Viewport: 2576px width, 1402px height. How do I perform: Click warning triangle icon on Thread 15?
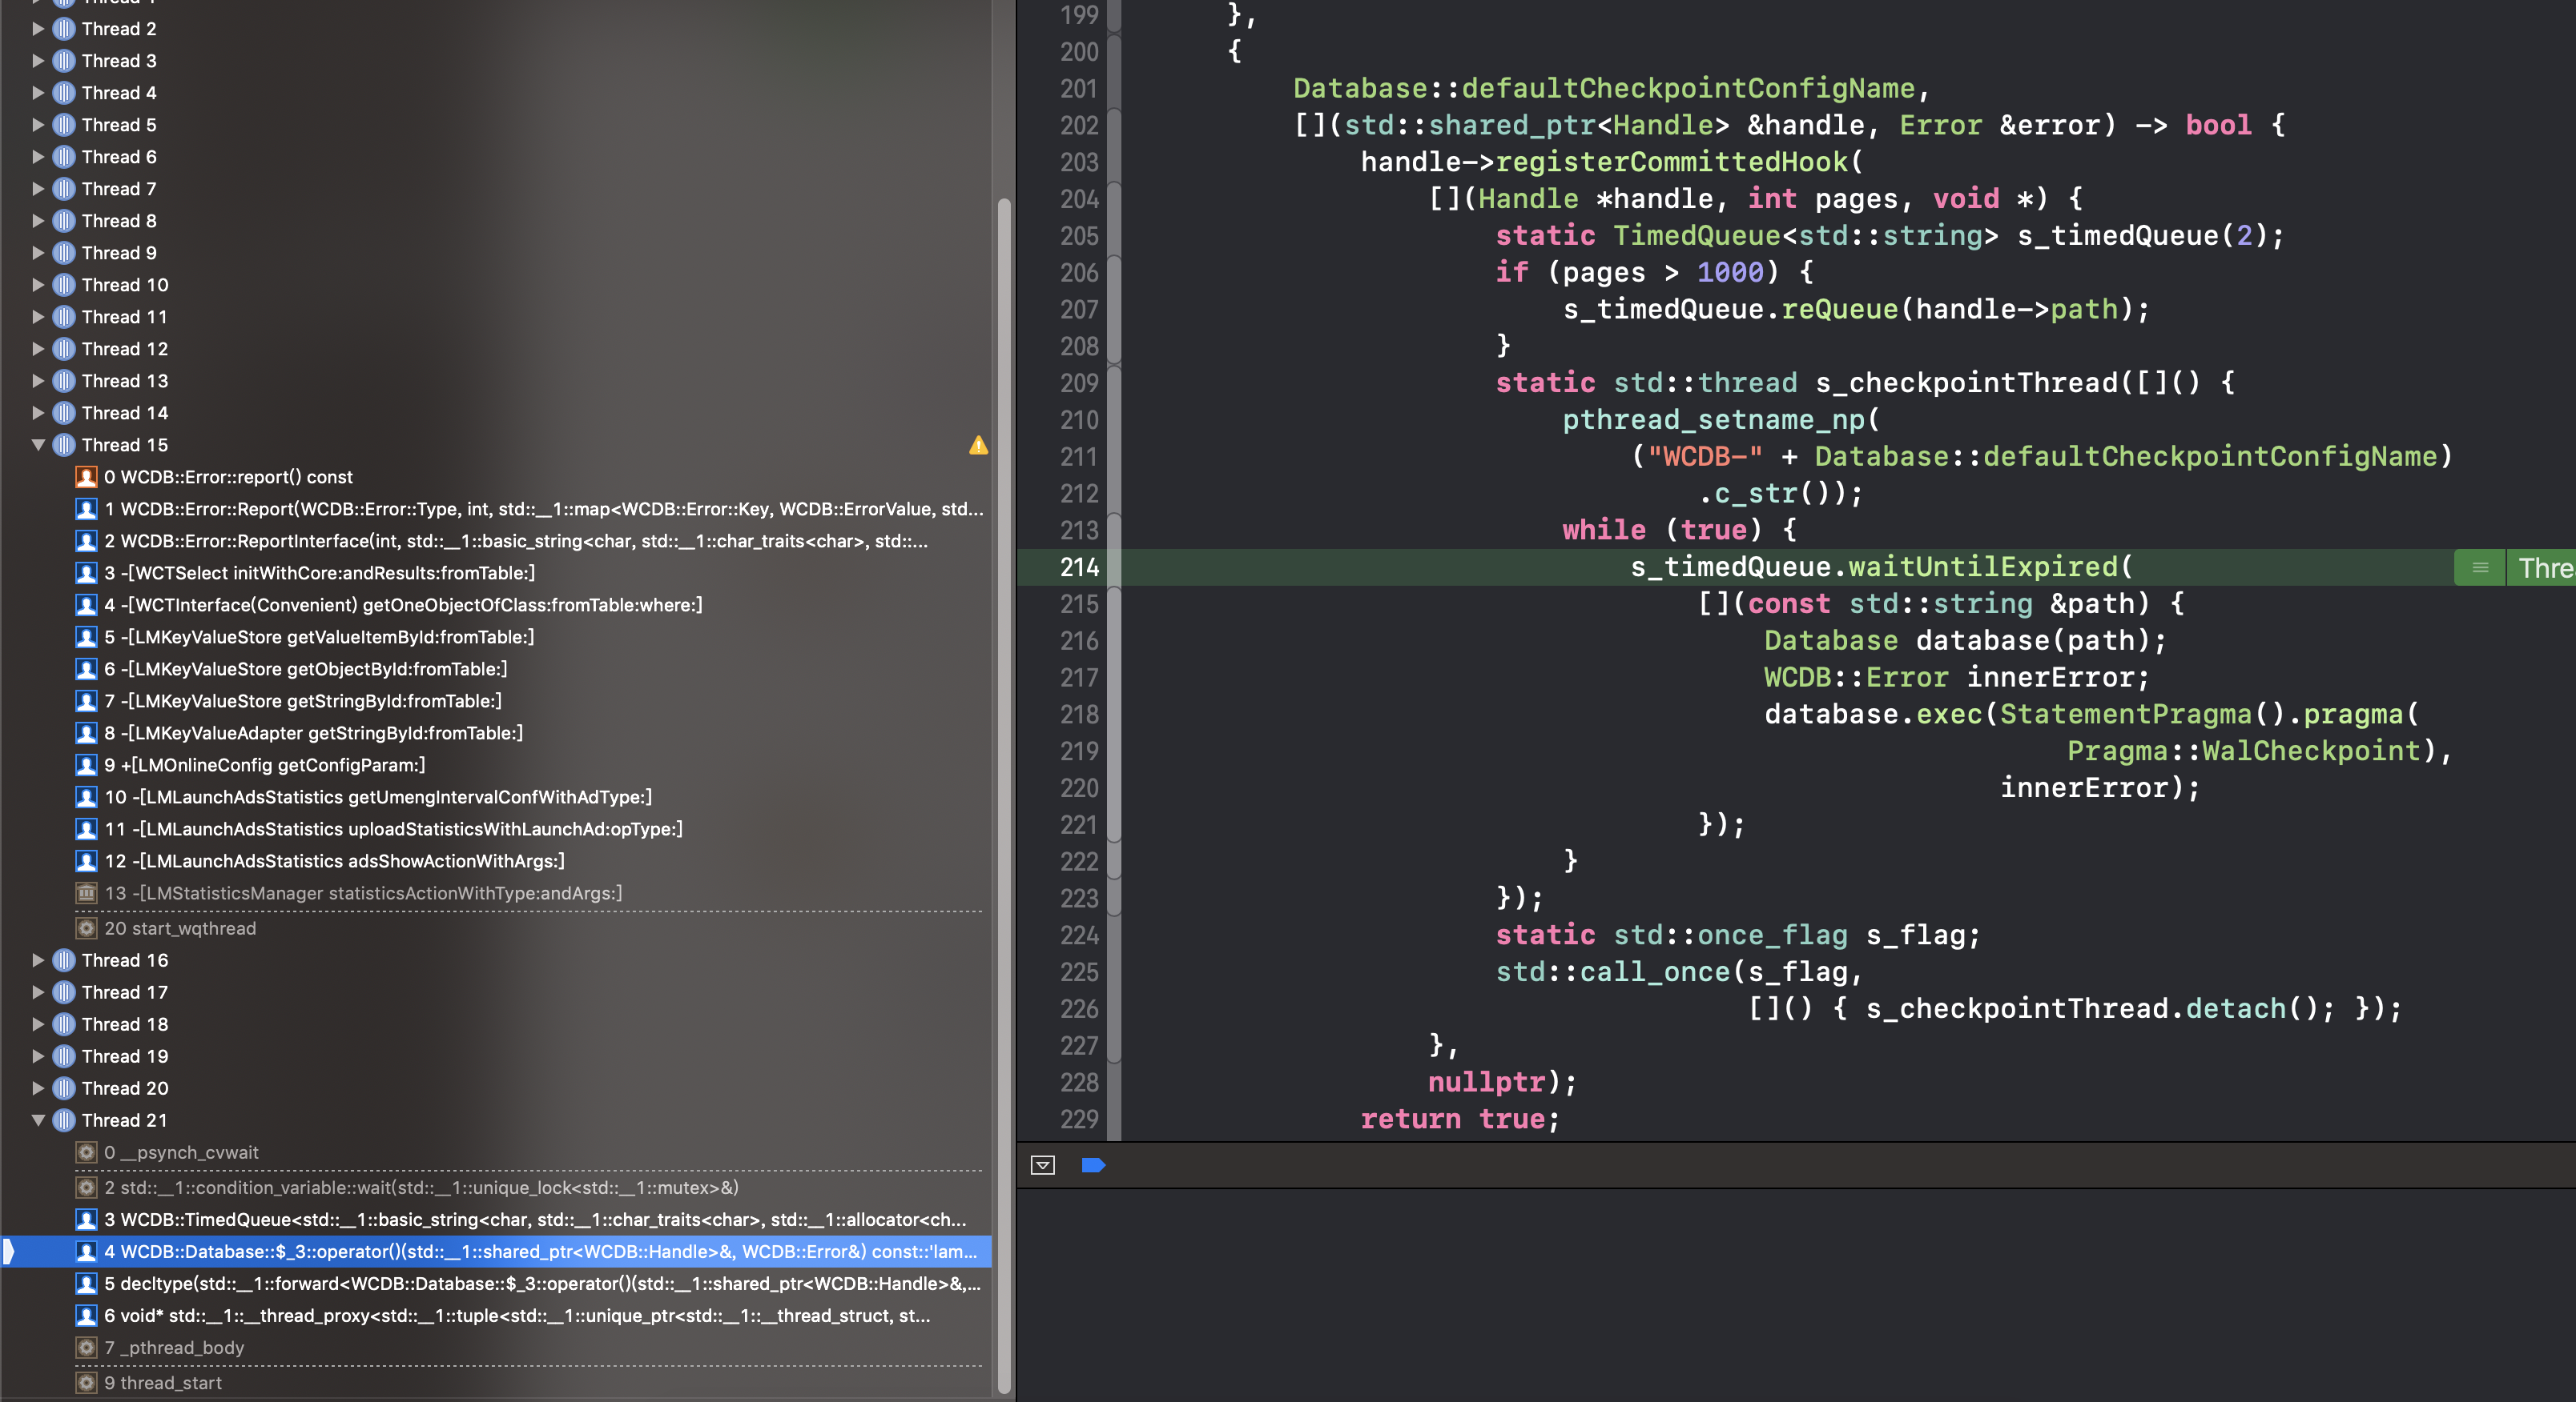pyautogui.click(x=978, y=446)
